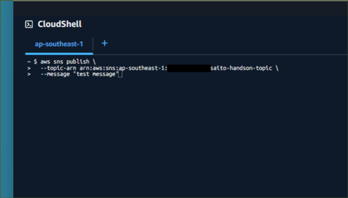This screenshot has width=348, height=198.
Task: Click the continuation prompt on topic-arn line
Action: [x=29, y=68]
